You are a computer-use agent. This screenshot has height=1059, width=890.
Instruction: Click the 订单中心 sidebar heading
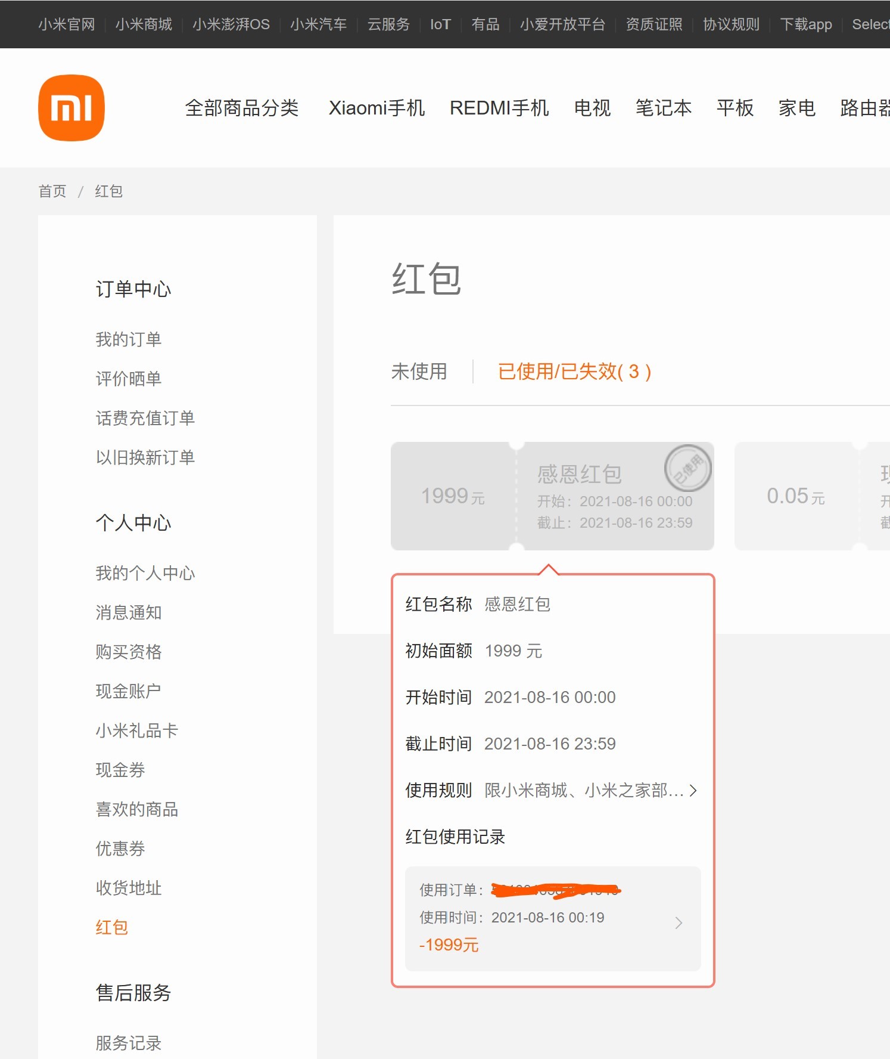click(x=133, y=289)
